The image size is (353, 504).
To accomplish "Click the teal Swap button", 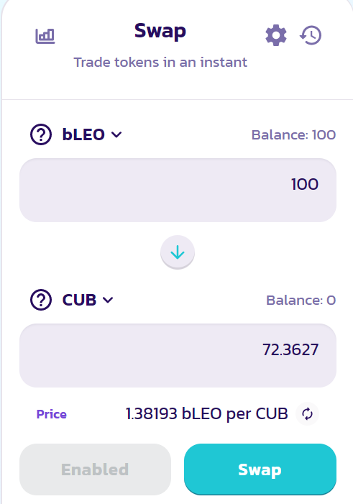I will click(x=260, y=469).
